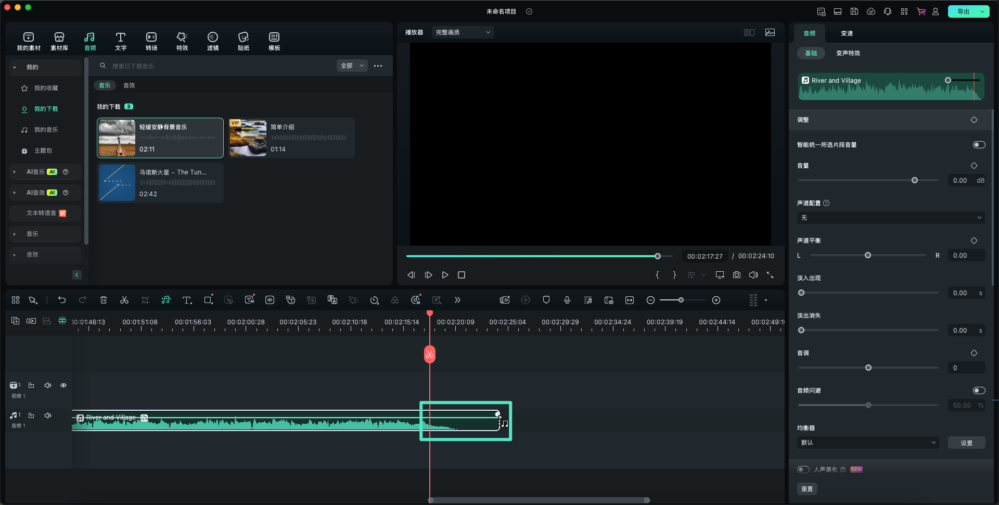Screen dimensions: 999x505
Task: Click the scissors split icon in timeline toolbar
Action: pos(124,300)
